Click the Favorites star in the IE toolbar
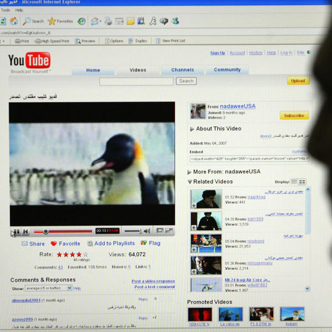The image size is (332, 332). tap(51, 21)
